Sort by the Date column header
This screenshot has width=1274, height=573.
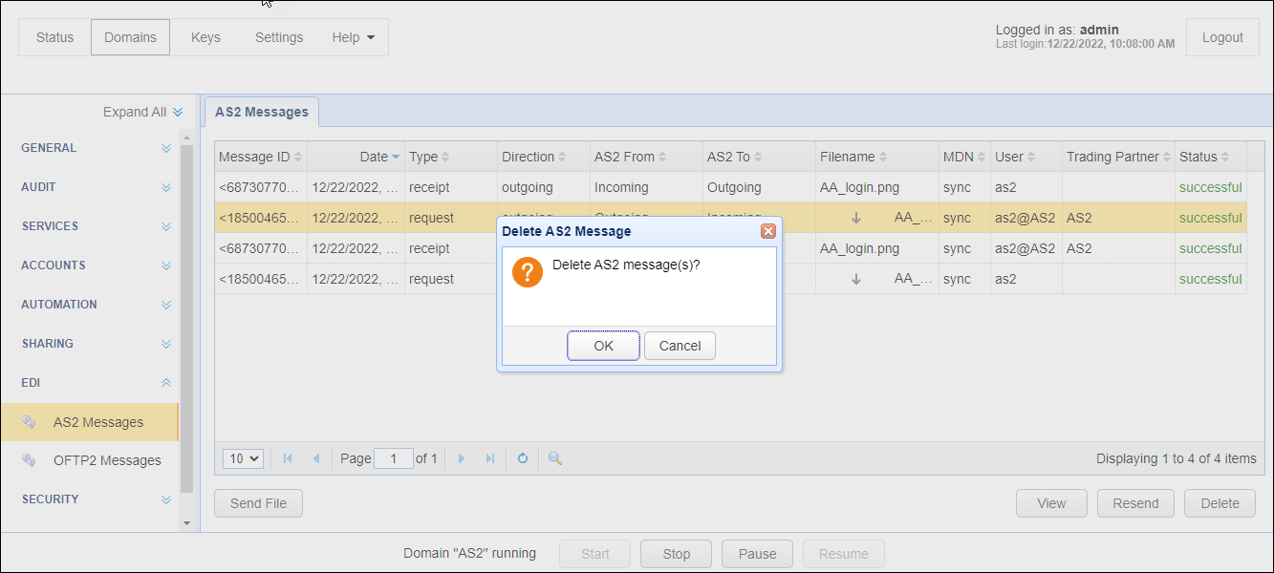pyautogui.click(x=356, y=157)
